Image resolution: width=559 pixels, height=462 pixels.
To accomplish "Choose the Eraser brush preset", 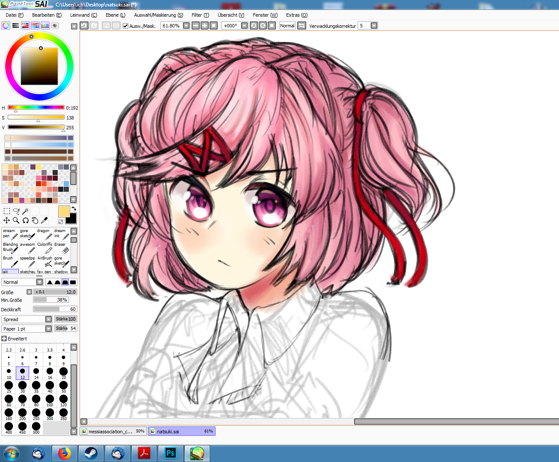I will point(62,248).
